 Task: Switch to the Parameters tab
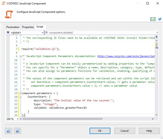pos(13,27)
